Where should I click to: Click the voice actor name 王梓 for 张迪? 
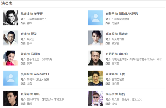[29, 43]
